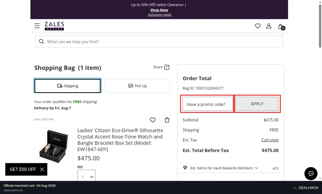322x194 pixels.
Task: Click the Shipping FREE value
Action: [x=274, y=130]
